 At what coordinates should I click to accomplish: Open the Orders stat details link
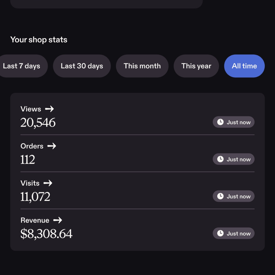click(x=38, y=146)
